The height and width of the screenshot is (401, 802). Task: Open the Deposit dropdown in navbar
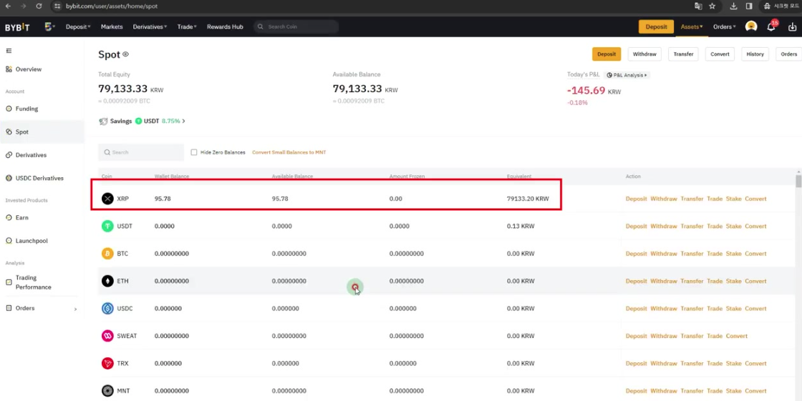(x=78, y=26)
